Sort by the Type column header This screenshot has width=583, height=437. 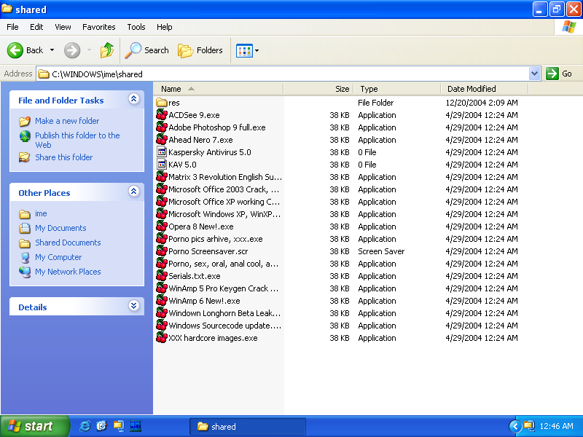(397, 89)
